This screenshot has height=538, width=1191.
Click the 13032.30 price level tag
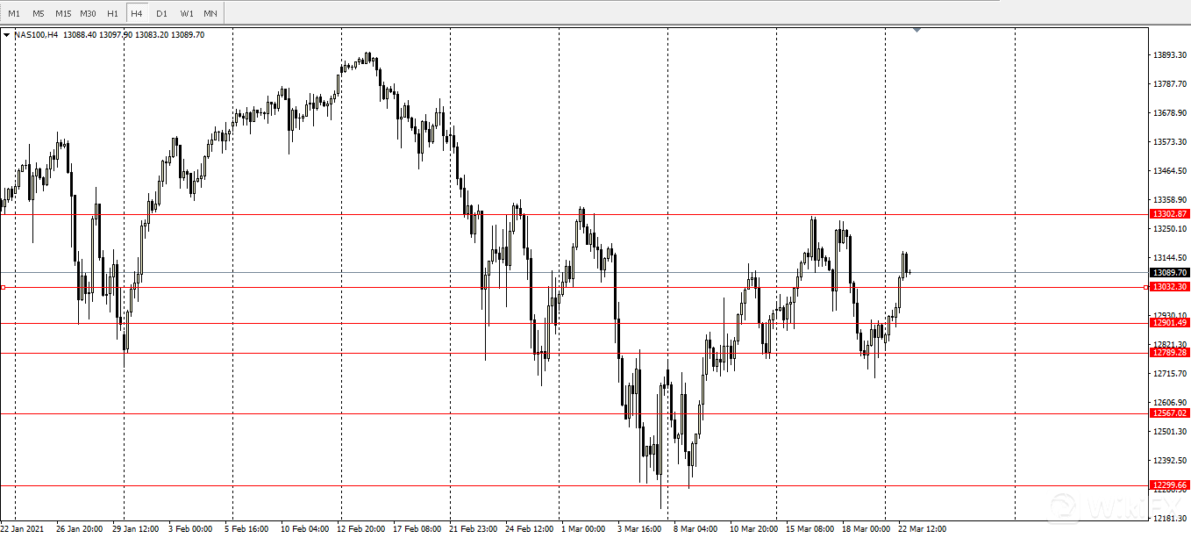point(1170,287)
